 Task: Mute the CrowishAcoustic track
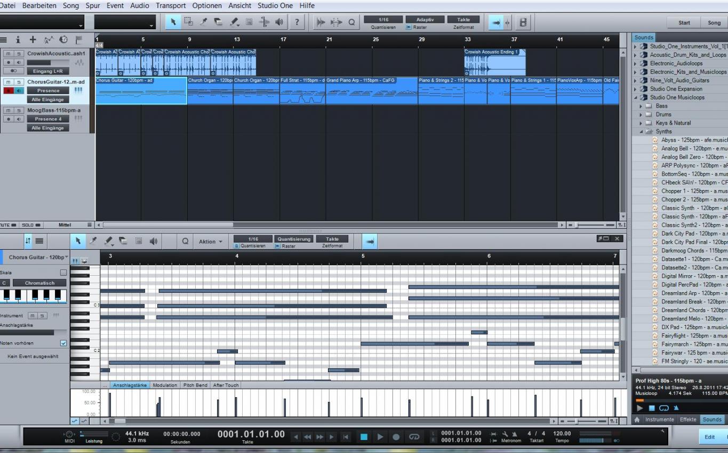click(x=9, y=54)
